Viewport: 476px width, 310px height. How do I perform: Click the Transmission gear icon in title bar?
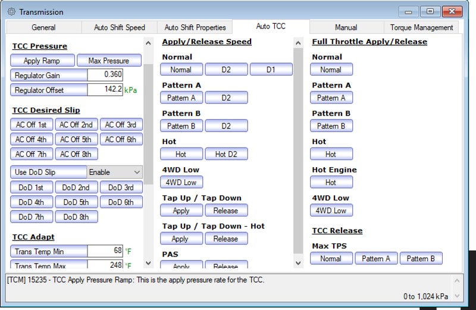(x=11, y=12)
